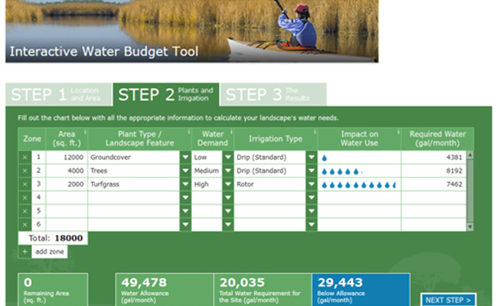Open zone 1 Drip (Standard) irrigation dropdown
This screenshot has height=306, width=496.
(312, 157)
